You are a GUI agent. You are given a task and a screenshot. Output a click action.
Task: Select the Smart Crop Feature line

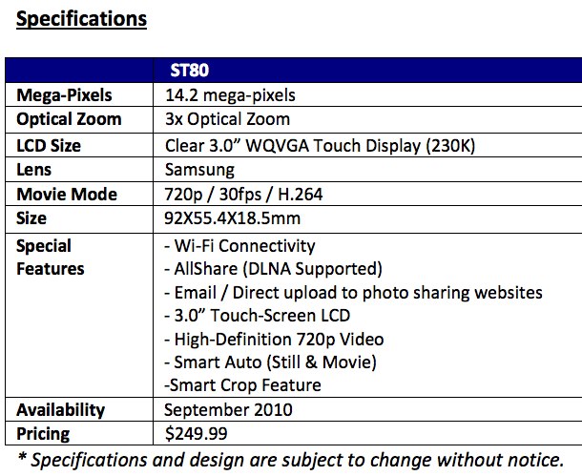pos(242,385)
